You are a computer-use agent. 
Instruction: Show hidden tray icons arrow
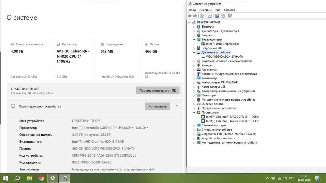coord(267,178)
